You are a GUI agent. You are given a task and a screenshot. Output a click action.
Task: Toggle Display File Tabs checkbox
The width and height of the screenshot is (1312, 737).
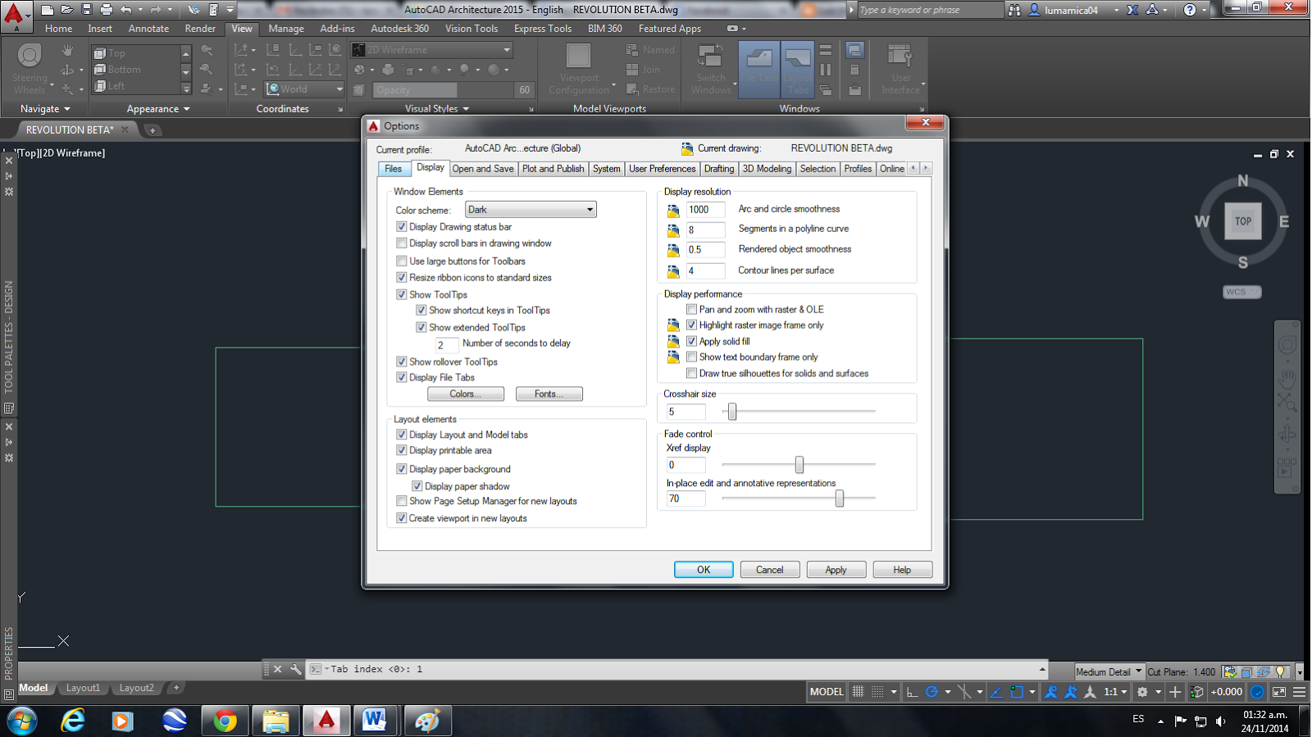click(402, 377)
